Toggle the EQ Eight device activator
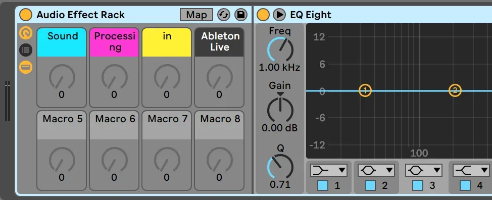This screenshot has width=492, height=200. (x=263, y=15)
